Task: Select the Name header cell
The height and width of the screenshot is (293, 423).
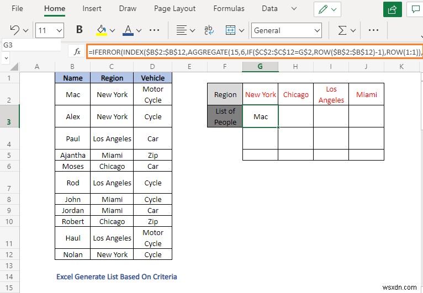Action: 72,78
